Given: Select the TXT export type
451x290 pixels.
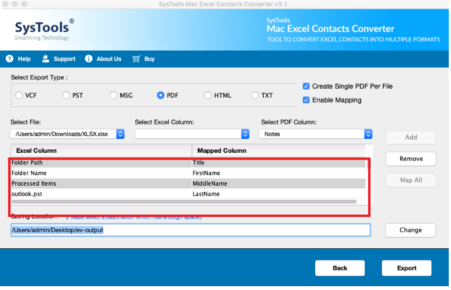Looking at the screenshot, I should point(255,95).
